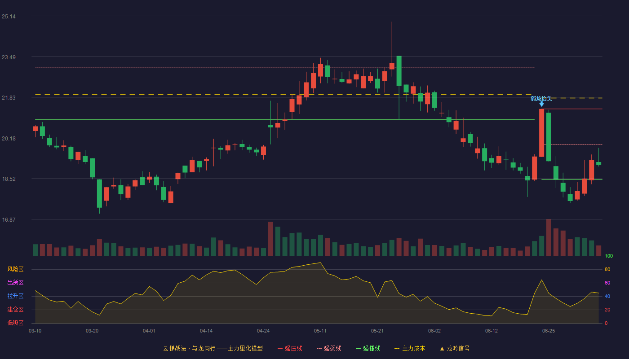Click the indicator scale value 40

pyautogui.click(x=607, y=296)
